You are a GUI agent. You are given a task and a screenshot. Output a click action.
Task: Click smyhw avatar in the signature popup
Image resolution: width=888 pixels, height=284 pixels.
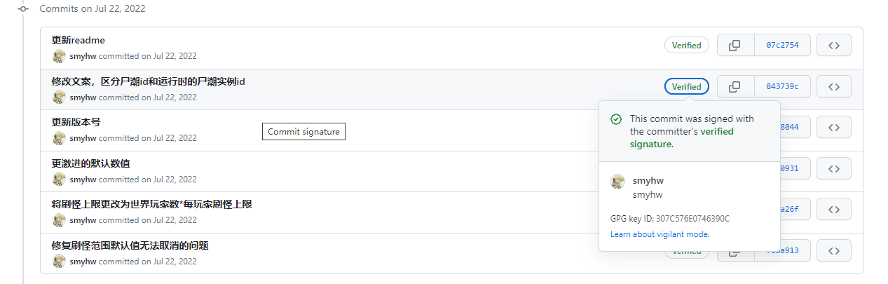click(618, 182)
